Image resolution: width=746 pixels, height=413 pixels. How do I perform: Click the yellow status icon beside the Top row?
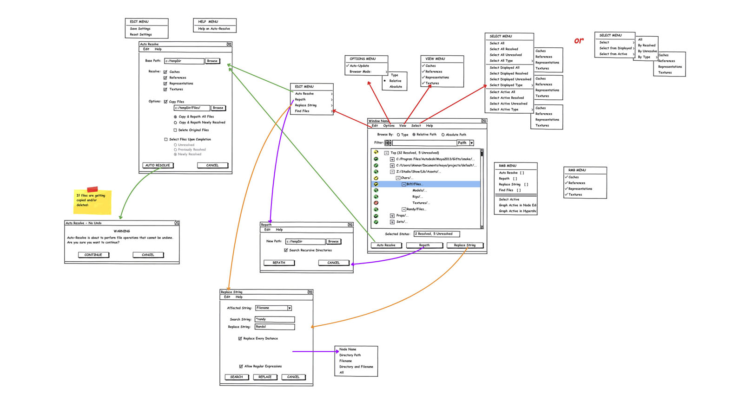pos(376,152)
